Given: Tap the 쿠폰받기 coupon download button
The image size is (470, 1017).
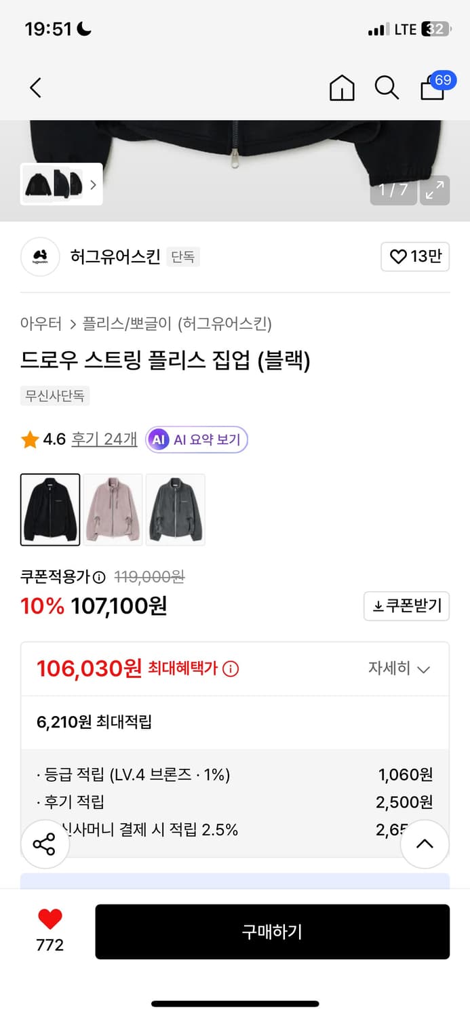Looking at the screenshot, I should coord(406,606).
